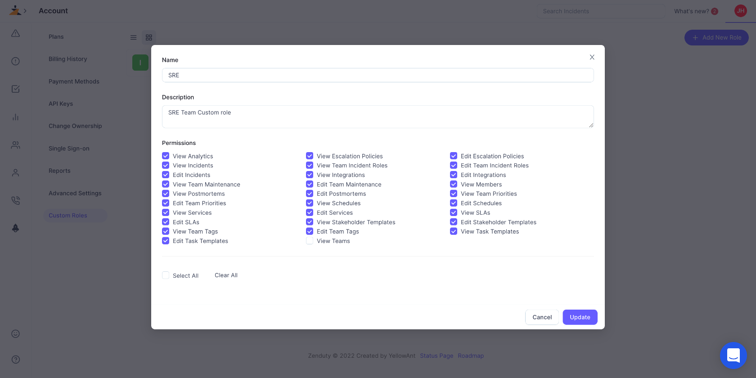Open the incidents alert triangle icon in sidebar

15,33
